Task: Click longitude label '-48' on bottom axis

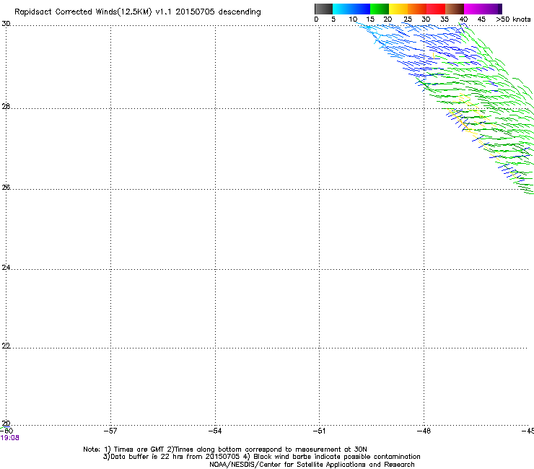Action: 424,431
